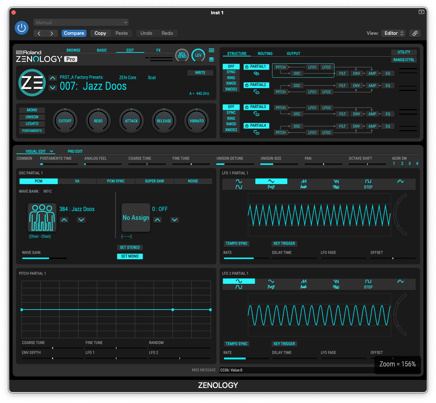Click the Choir wave thumbnail icon
The height and width of the screenshot is (403, 436).
click(42, 218)
